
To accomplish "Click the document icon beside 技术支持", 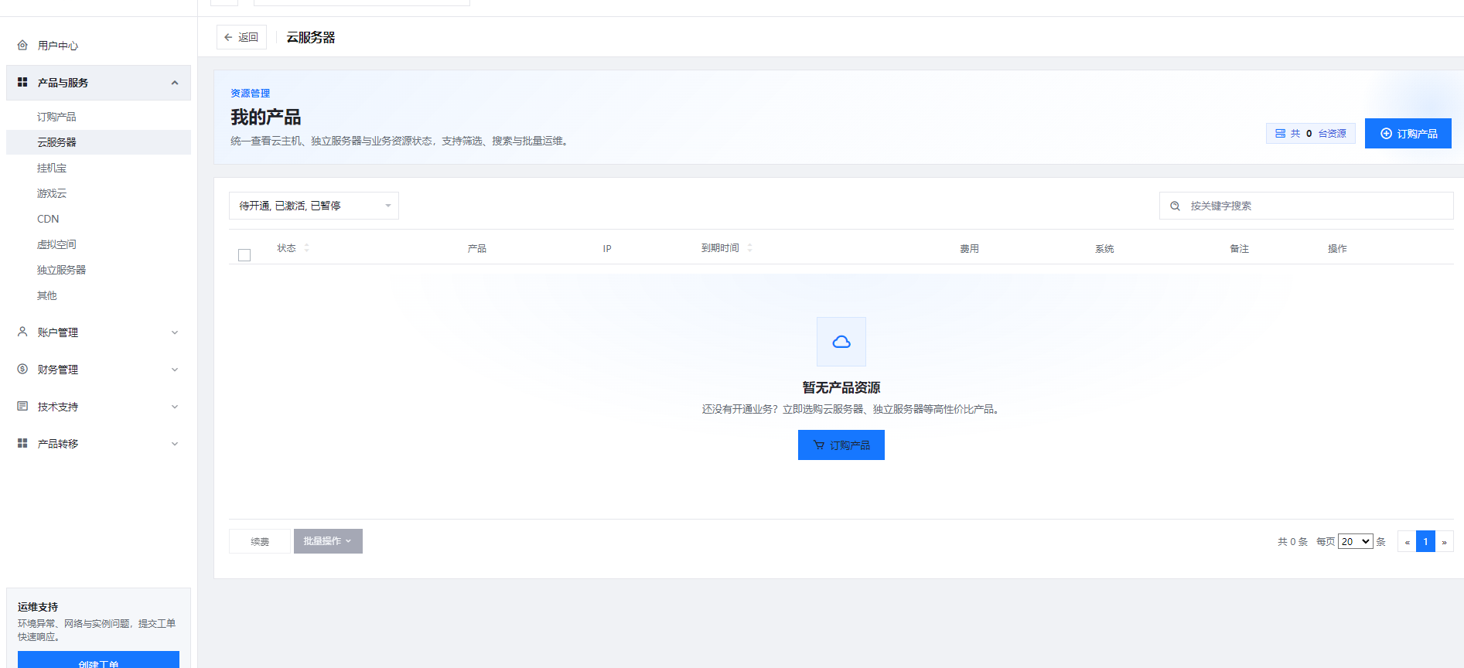I will (22, 406).
